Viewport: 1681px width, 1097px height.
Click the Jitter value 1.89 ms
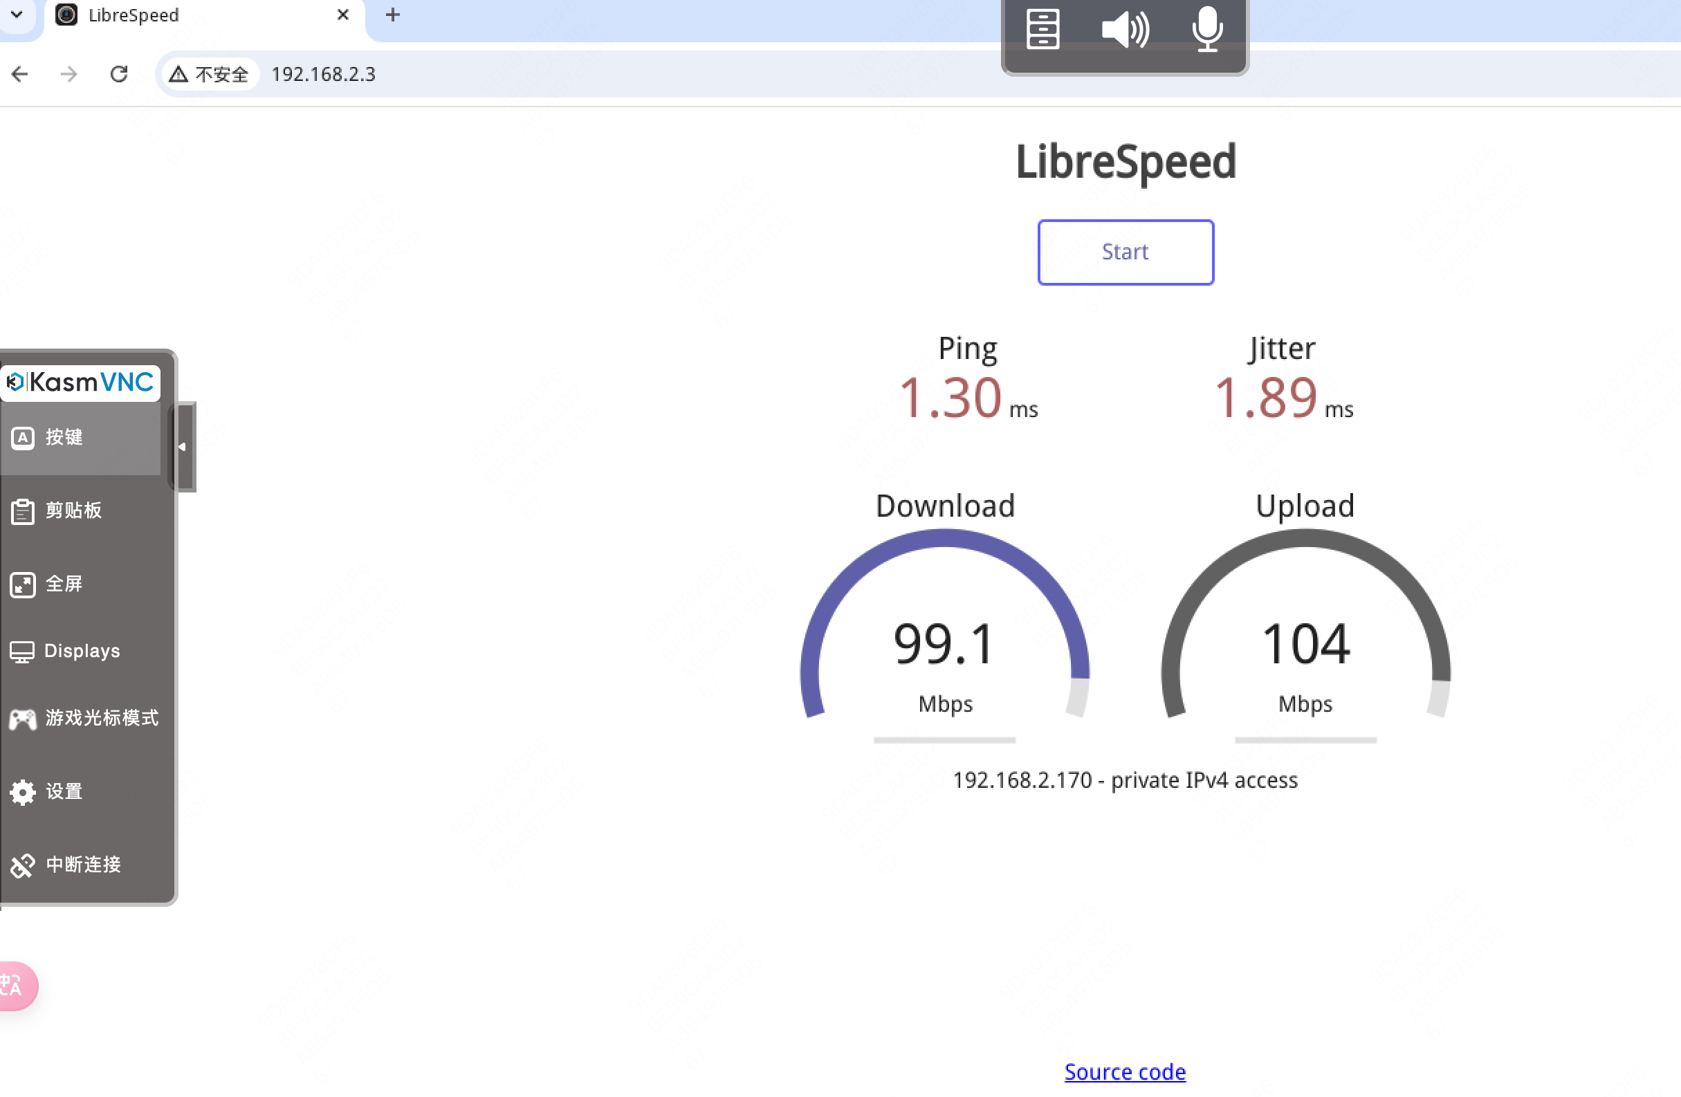tap(1283, 398)
